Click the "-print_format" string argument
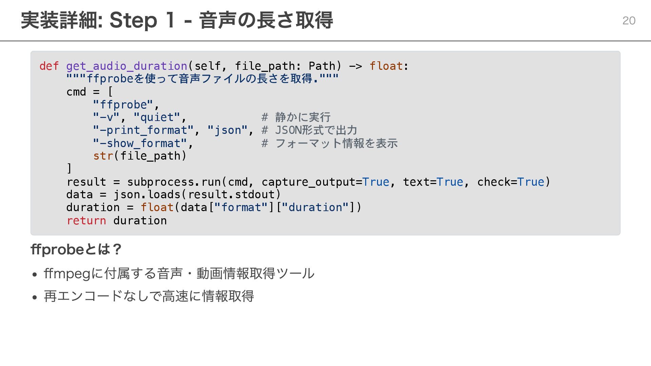 tap(143, 130)
